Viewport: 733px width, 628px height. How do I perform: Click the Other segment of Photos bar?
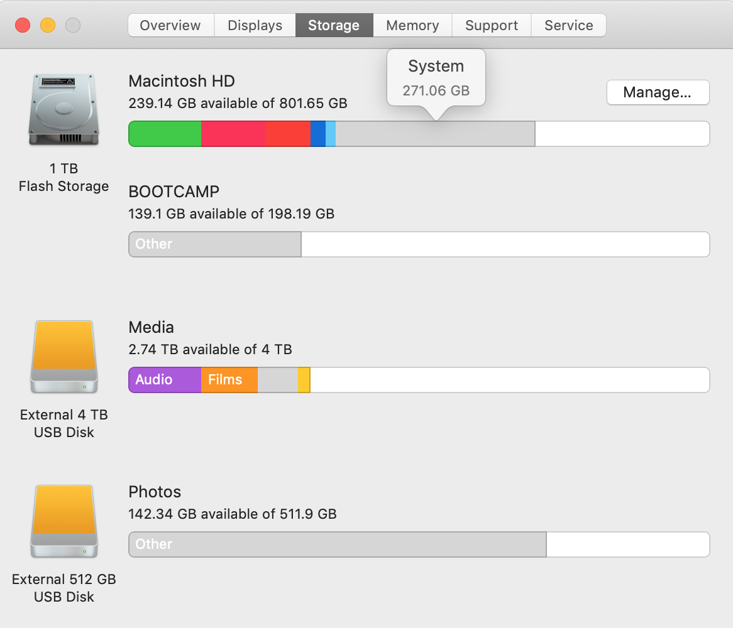pyautogui.click(x=338, y=544)
